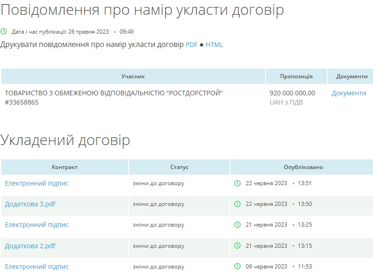Click the clock icon in the 13:15 row

point(237,245)
